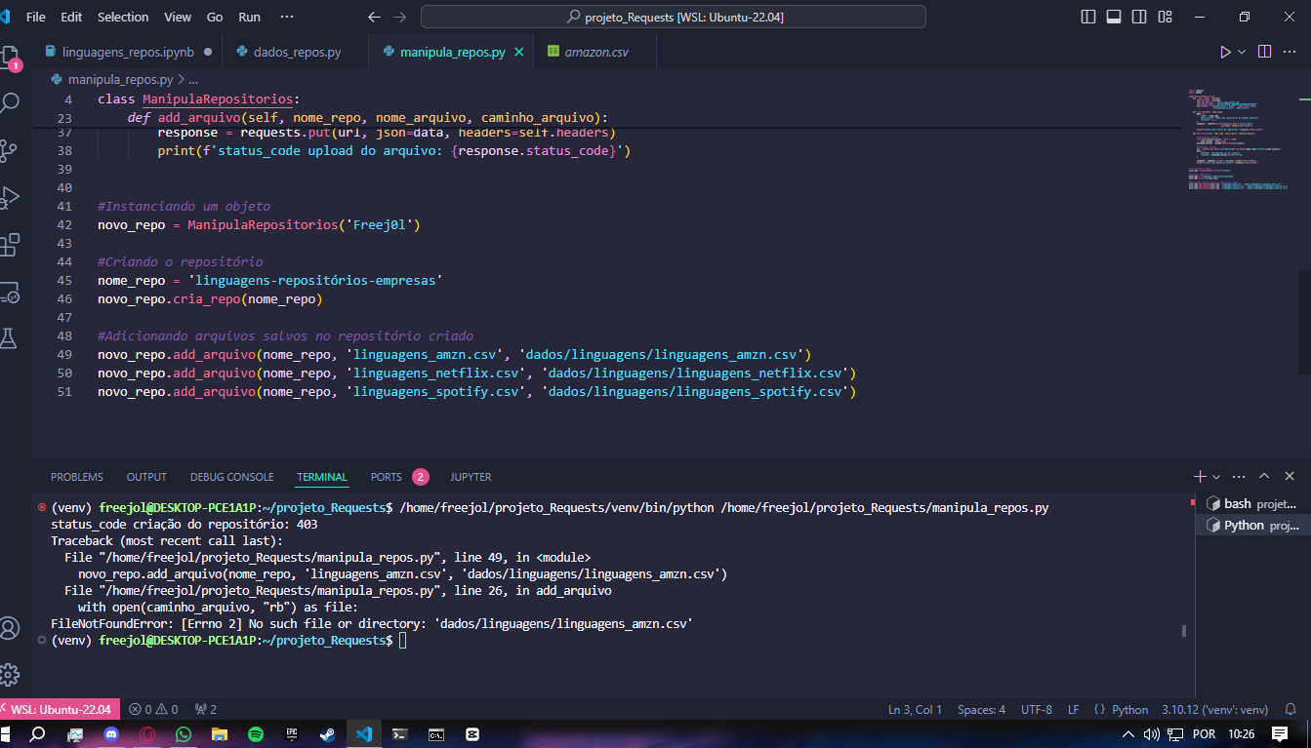Close the terminal panel
The height and width of the screenshot is (748, 1311).
click(1289, 477)
